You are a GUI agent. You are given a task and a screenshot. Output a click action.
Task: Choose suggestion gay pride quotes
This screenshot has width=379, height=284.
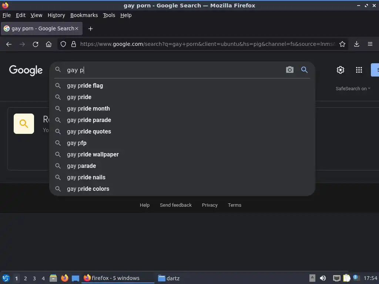pyautogui.click(x=182, y=132)
